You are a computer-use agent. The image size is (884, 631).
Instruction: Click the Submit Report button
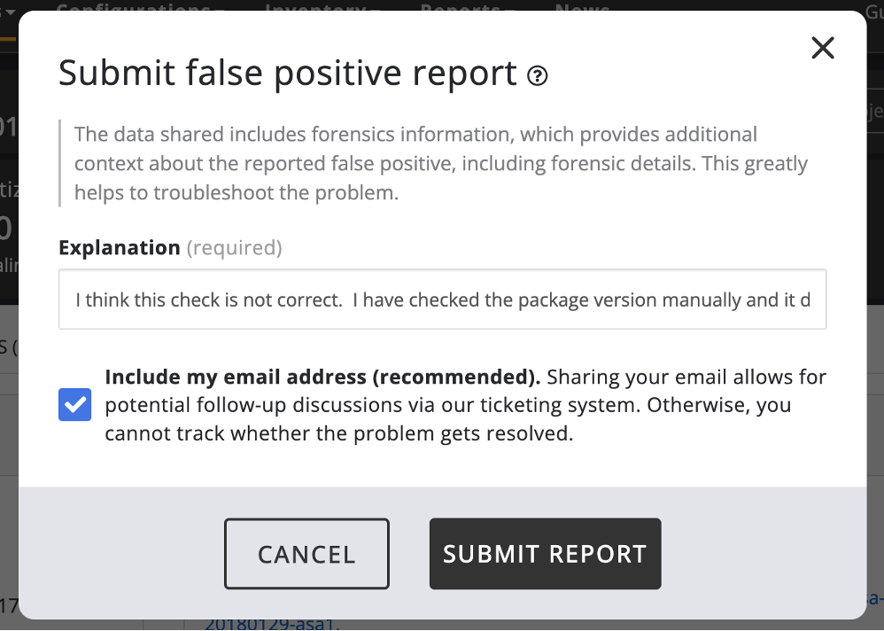coord(545,554)
